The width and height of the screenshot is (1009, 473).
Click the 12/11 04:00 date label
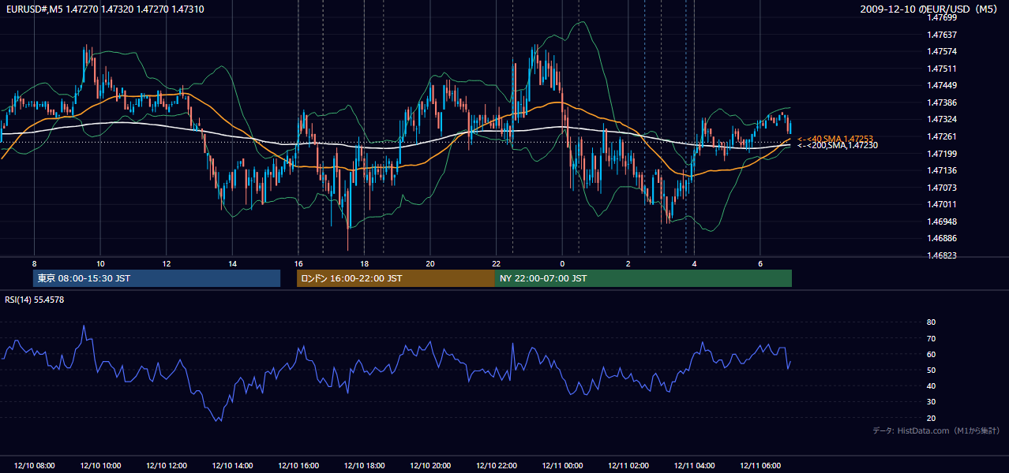694,466
